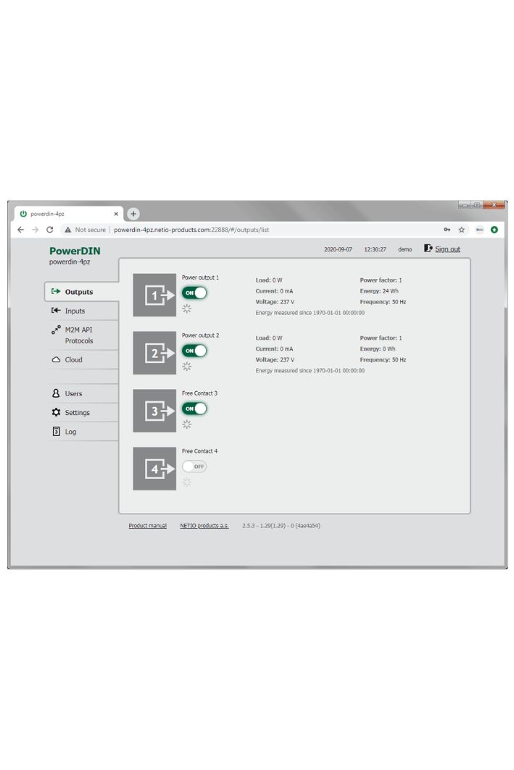Go to M2M API Protocols page
514x770 pixels.
tap(78, 335)
